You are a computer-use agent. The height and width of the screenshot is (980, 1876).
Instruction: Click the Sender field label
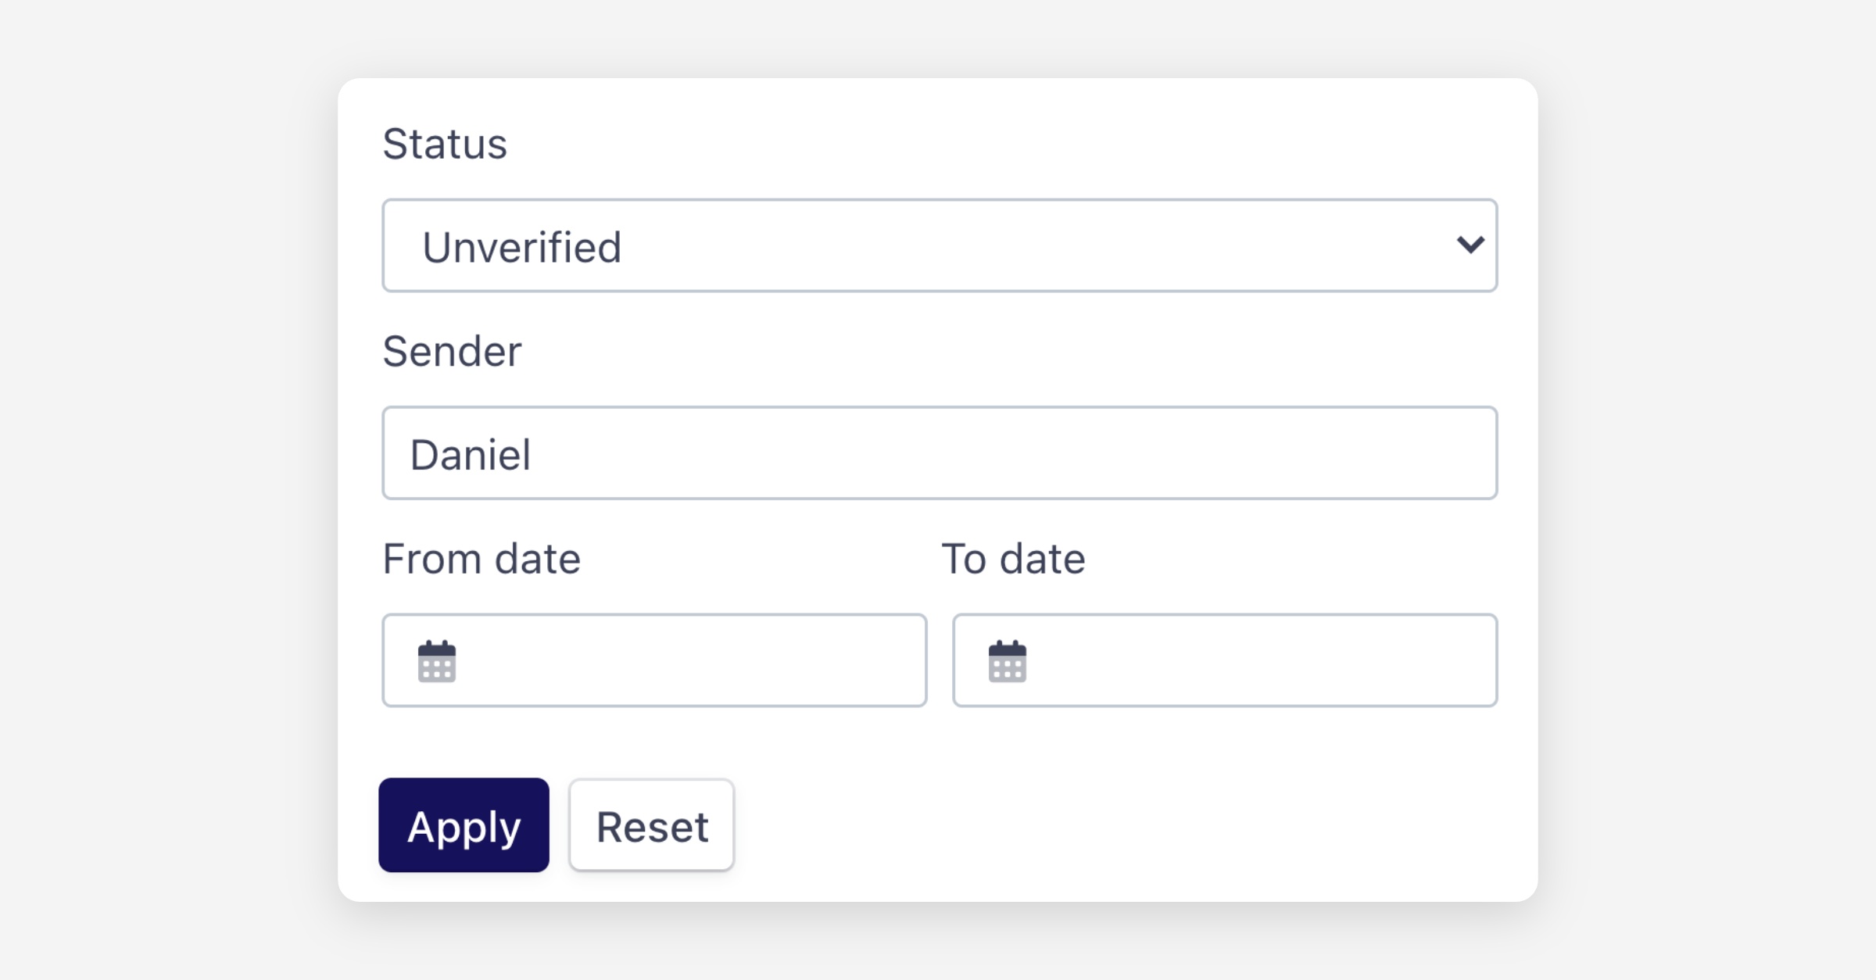452,352
